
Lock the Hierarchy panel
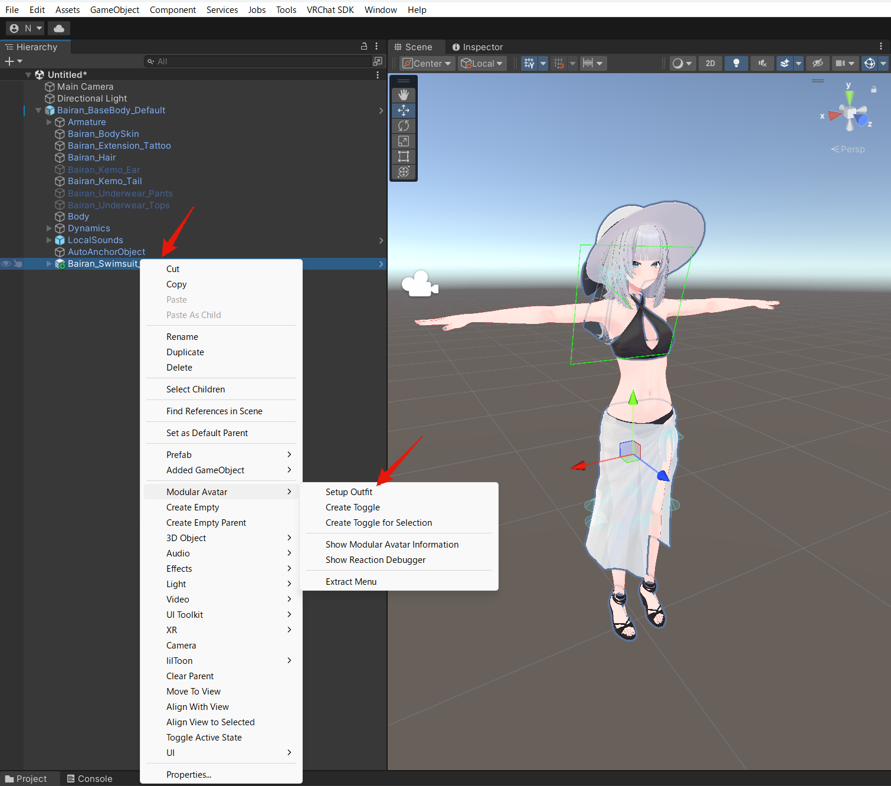(364, 46)
